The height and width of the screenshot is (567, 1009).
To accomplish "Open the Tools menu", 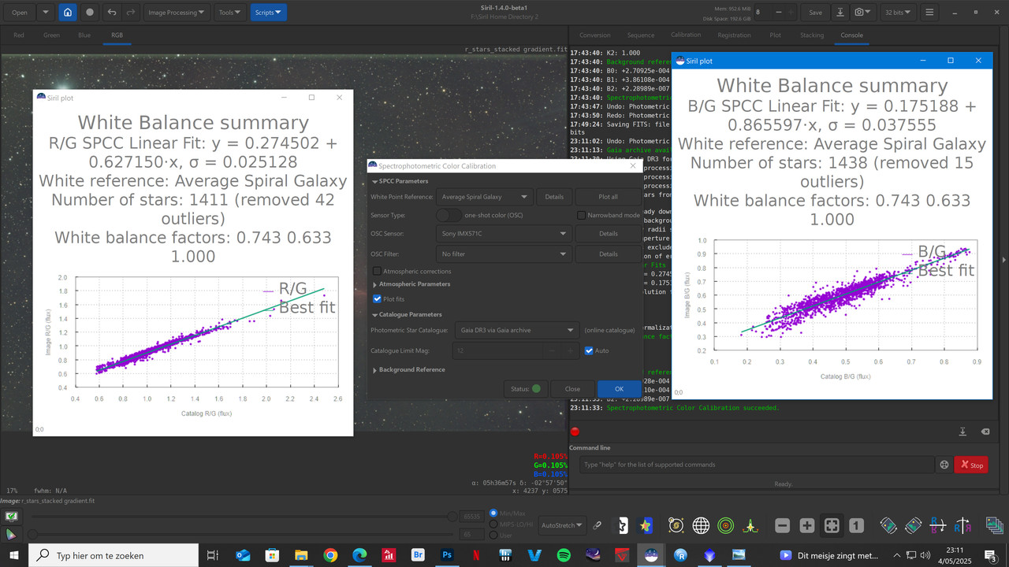I will tap(230, 13).
